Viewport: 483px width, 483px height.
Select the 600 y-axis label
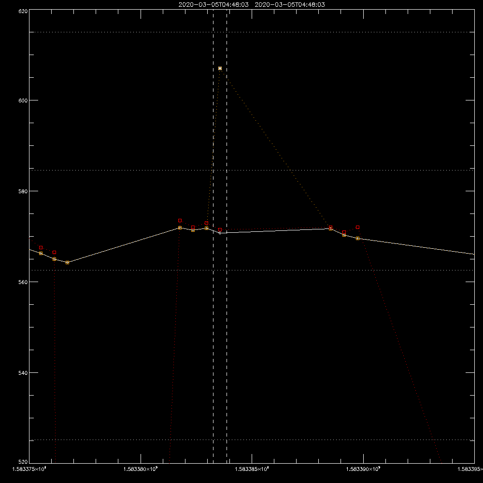tap(23, 100)
